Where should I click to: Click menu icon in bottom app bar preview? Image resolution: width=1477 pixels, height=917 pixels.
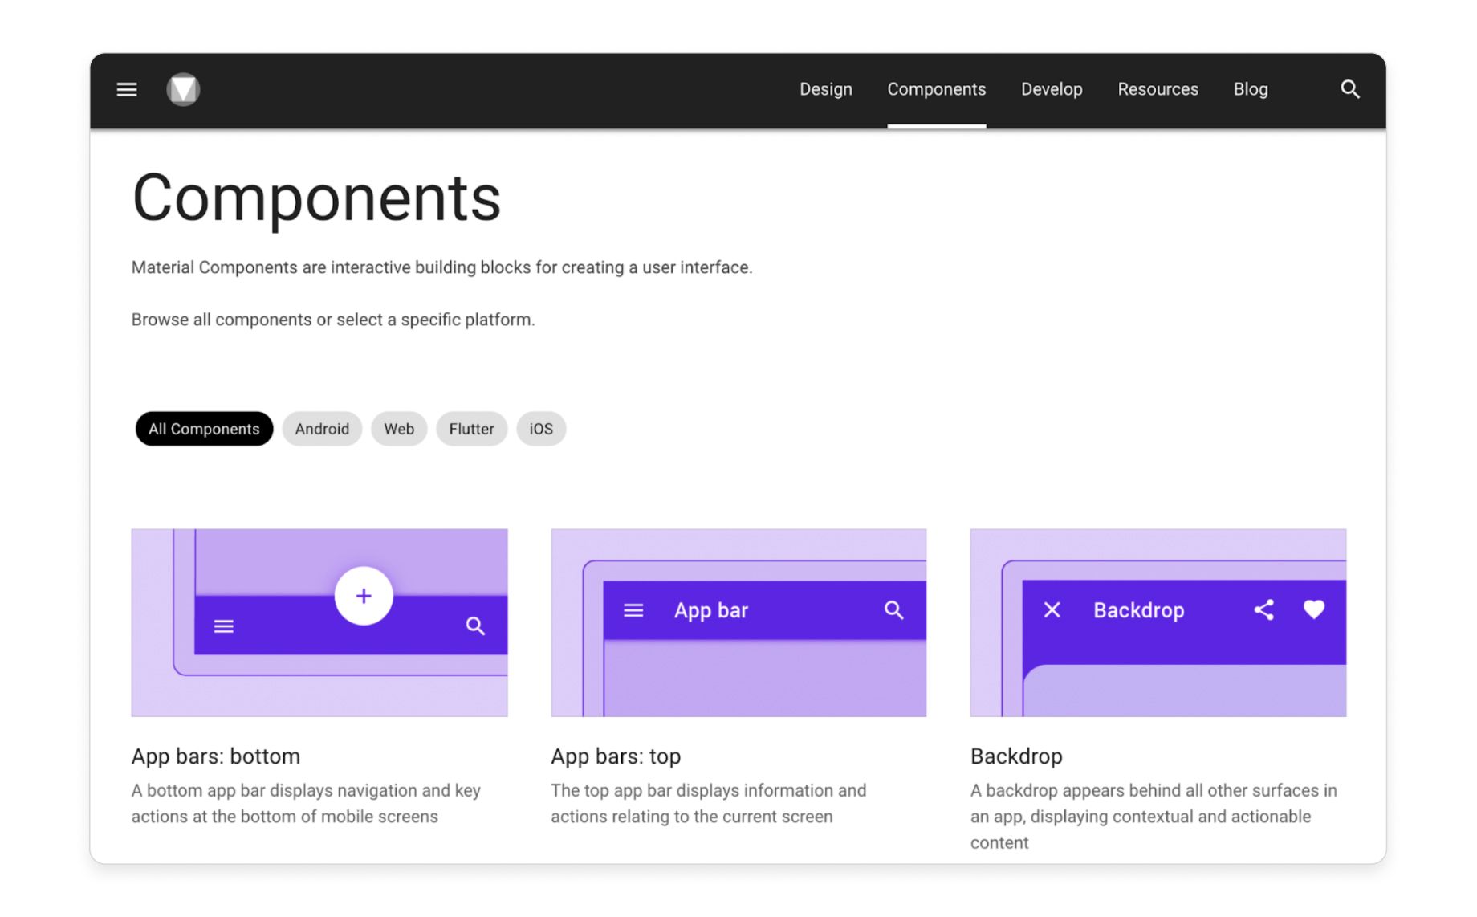pyautogui.click(x=224, y=626)
